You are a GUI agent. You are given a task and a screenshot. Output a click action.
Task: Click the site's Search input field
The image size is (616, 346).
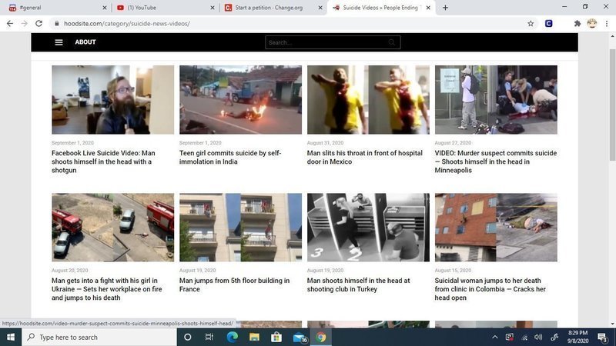coord(333,42)
